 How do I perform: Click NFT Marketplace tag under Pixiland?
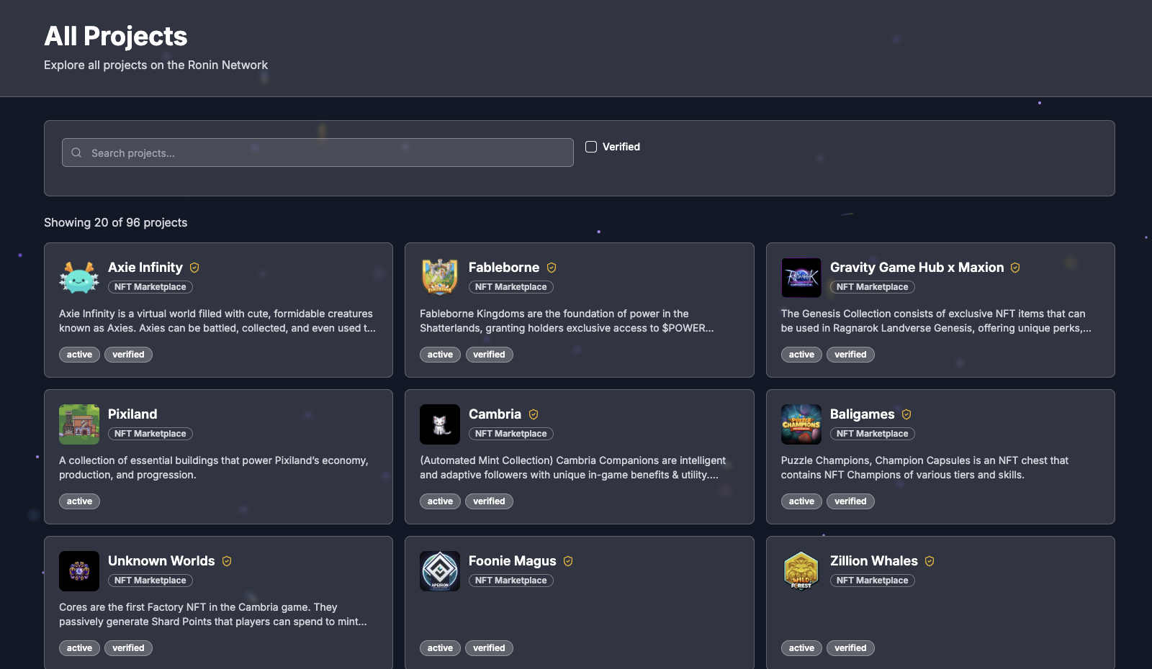point(150,434)
